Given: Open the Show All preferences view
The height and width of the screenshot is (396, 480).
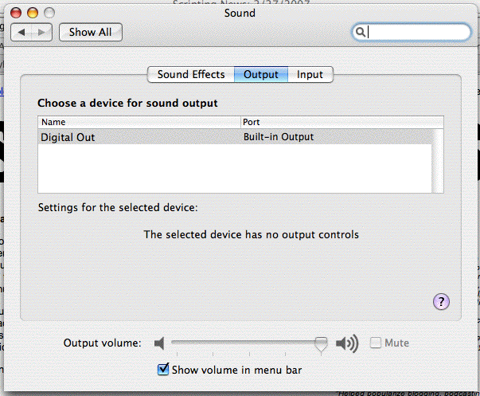Looking at the screenshot, I should 88,33.
